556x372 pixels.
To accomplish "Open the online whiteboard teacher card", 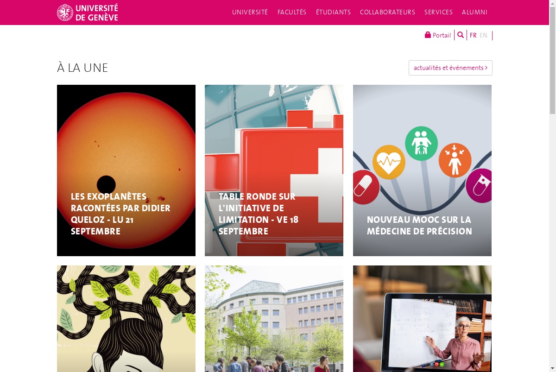I will coord(422,319).
